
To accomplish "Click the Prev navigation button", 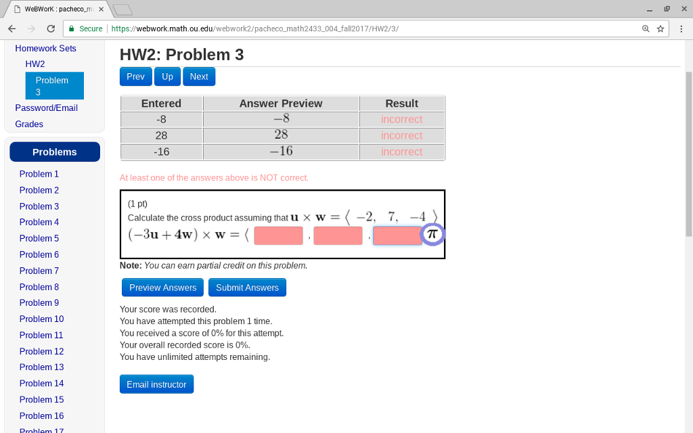I will 135,76.
